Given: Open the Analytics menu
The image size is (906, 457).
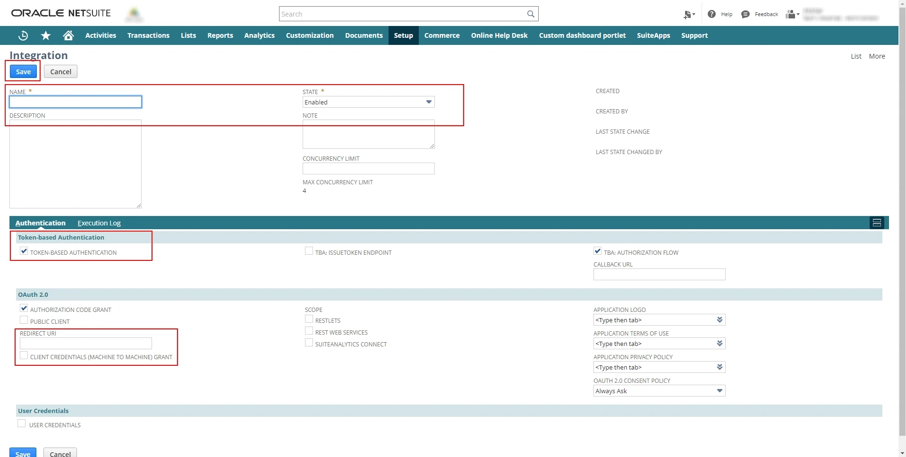Looking at the screenshot, I should 259,35.
